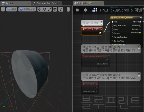
Task: Select the Tick 이벤트 node title
Action: (90, 84)
